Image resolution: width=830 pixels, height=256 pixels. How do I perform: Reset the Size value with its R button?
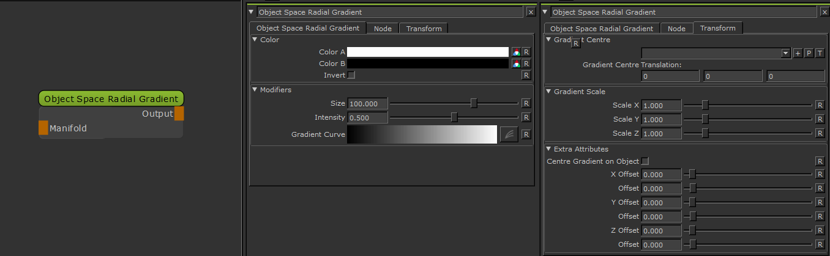526,103
